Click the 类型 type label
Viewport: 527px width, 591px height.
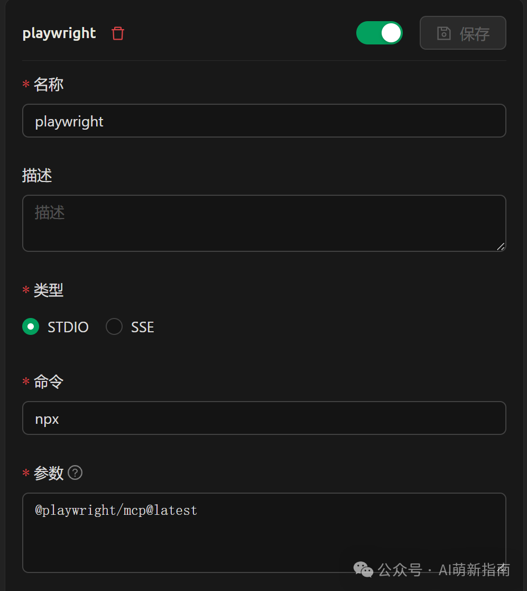[49, 290]
